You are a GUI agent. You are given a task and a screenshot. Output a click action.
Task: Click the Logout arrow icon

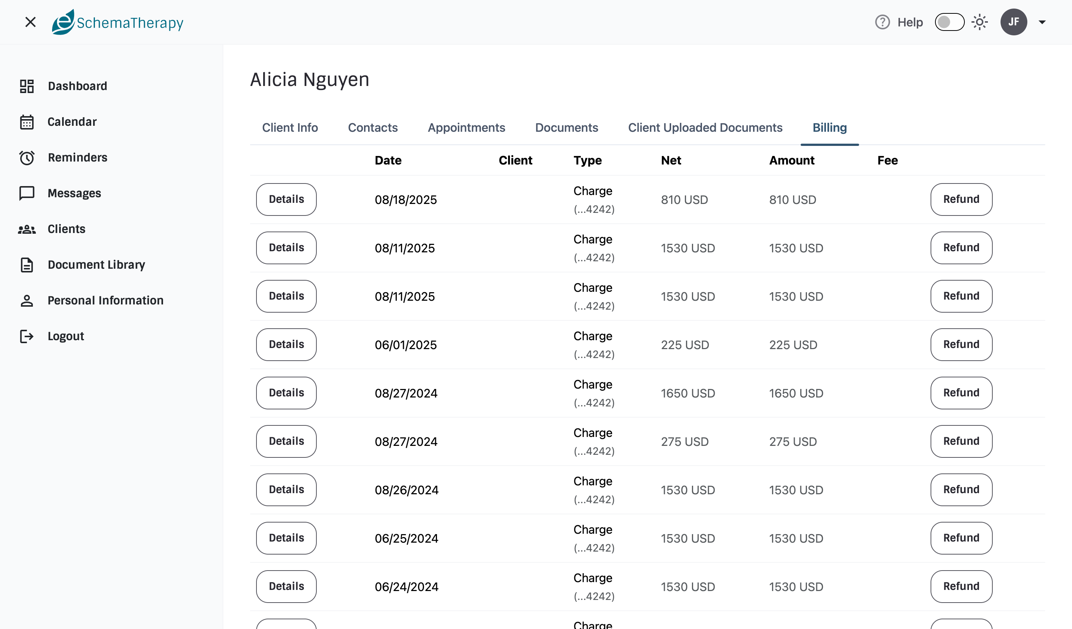pyautogui.click(x=27, y=336)
